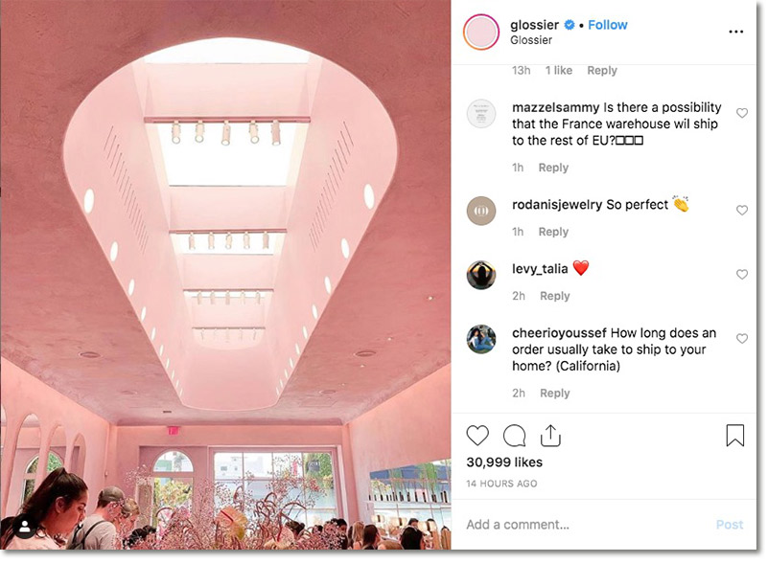Open glossier profile picture

point(481,33)
